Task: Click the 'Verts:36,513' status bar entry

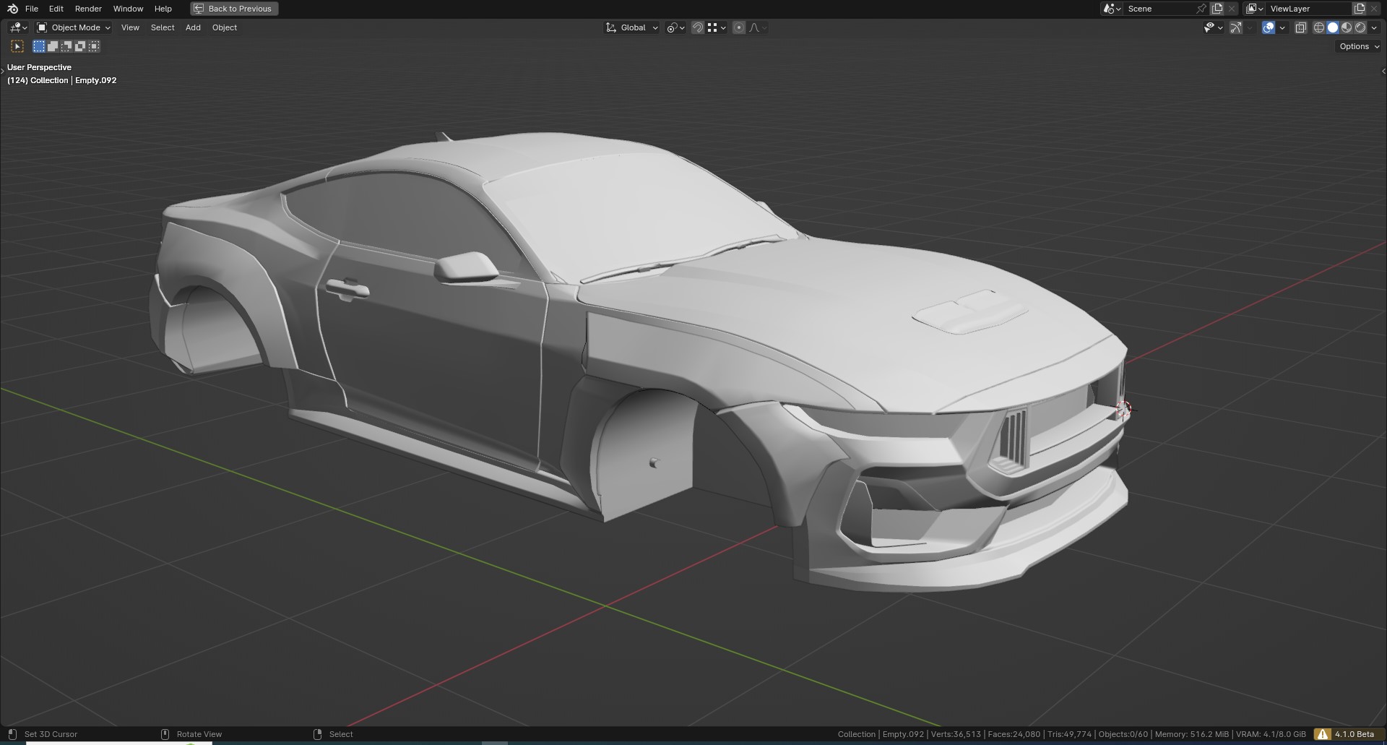Action: click(956, 734)
